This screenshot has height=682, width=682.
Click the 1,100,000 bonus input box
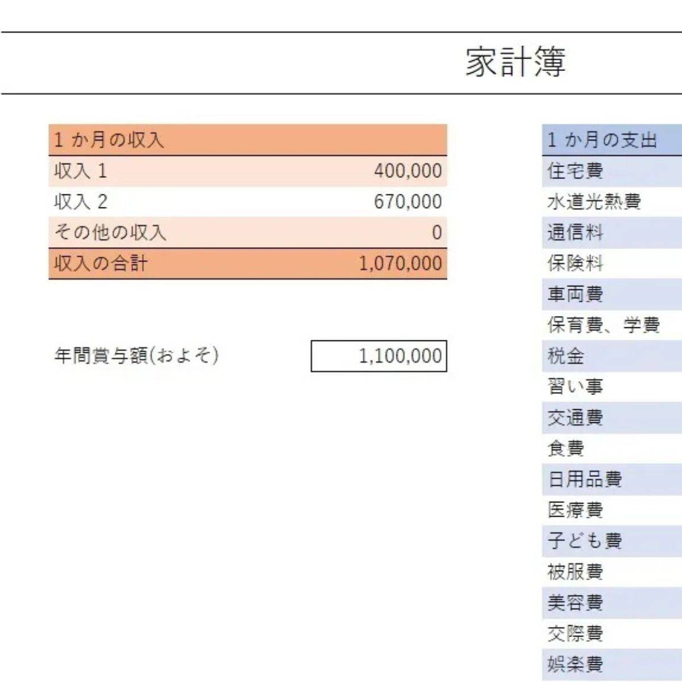[379, 356]
